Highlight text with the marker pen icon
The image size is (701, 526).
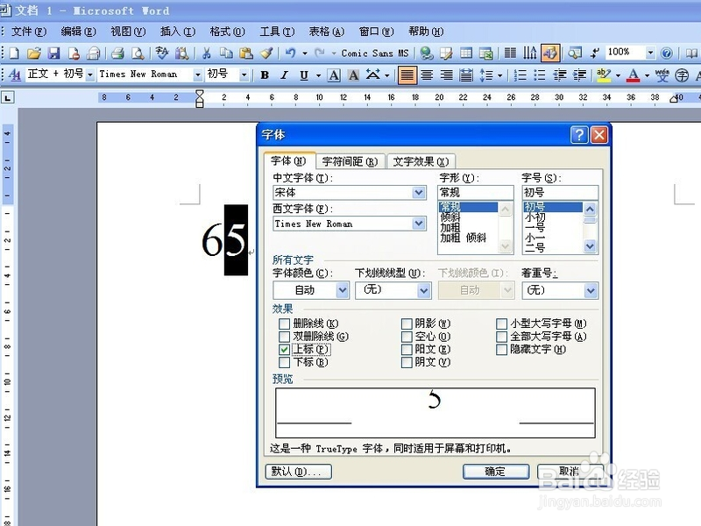pyautogui.click(x=604, y=75)
